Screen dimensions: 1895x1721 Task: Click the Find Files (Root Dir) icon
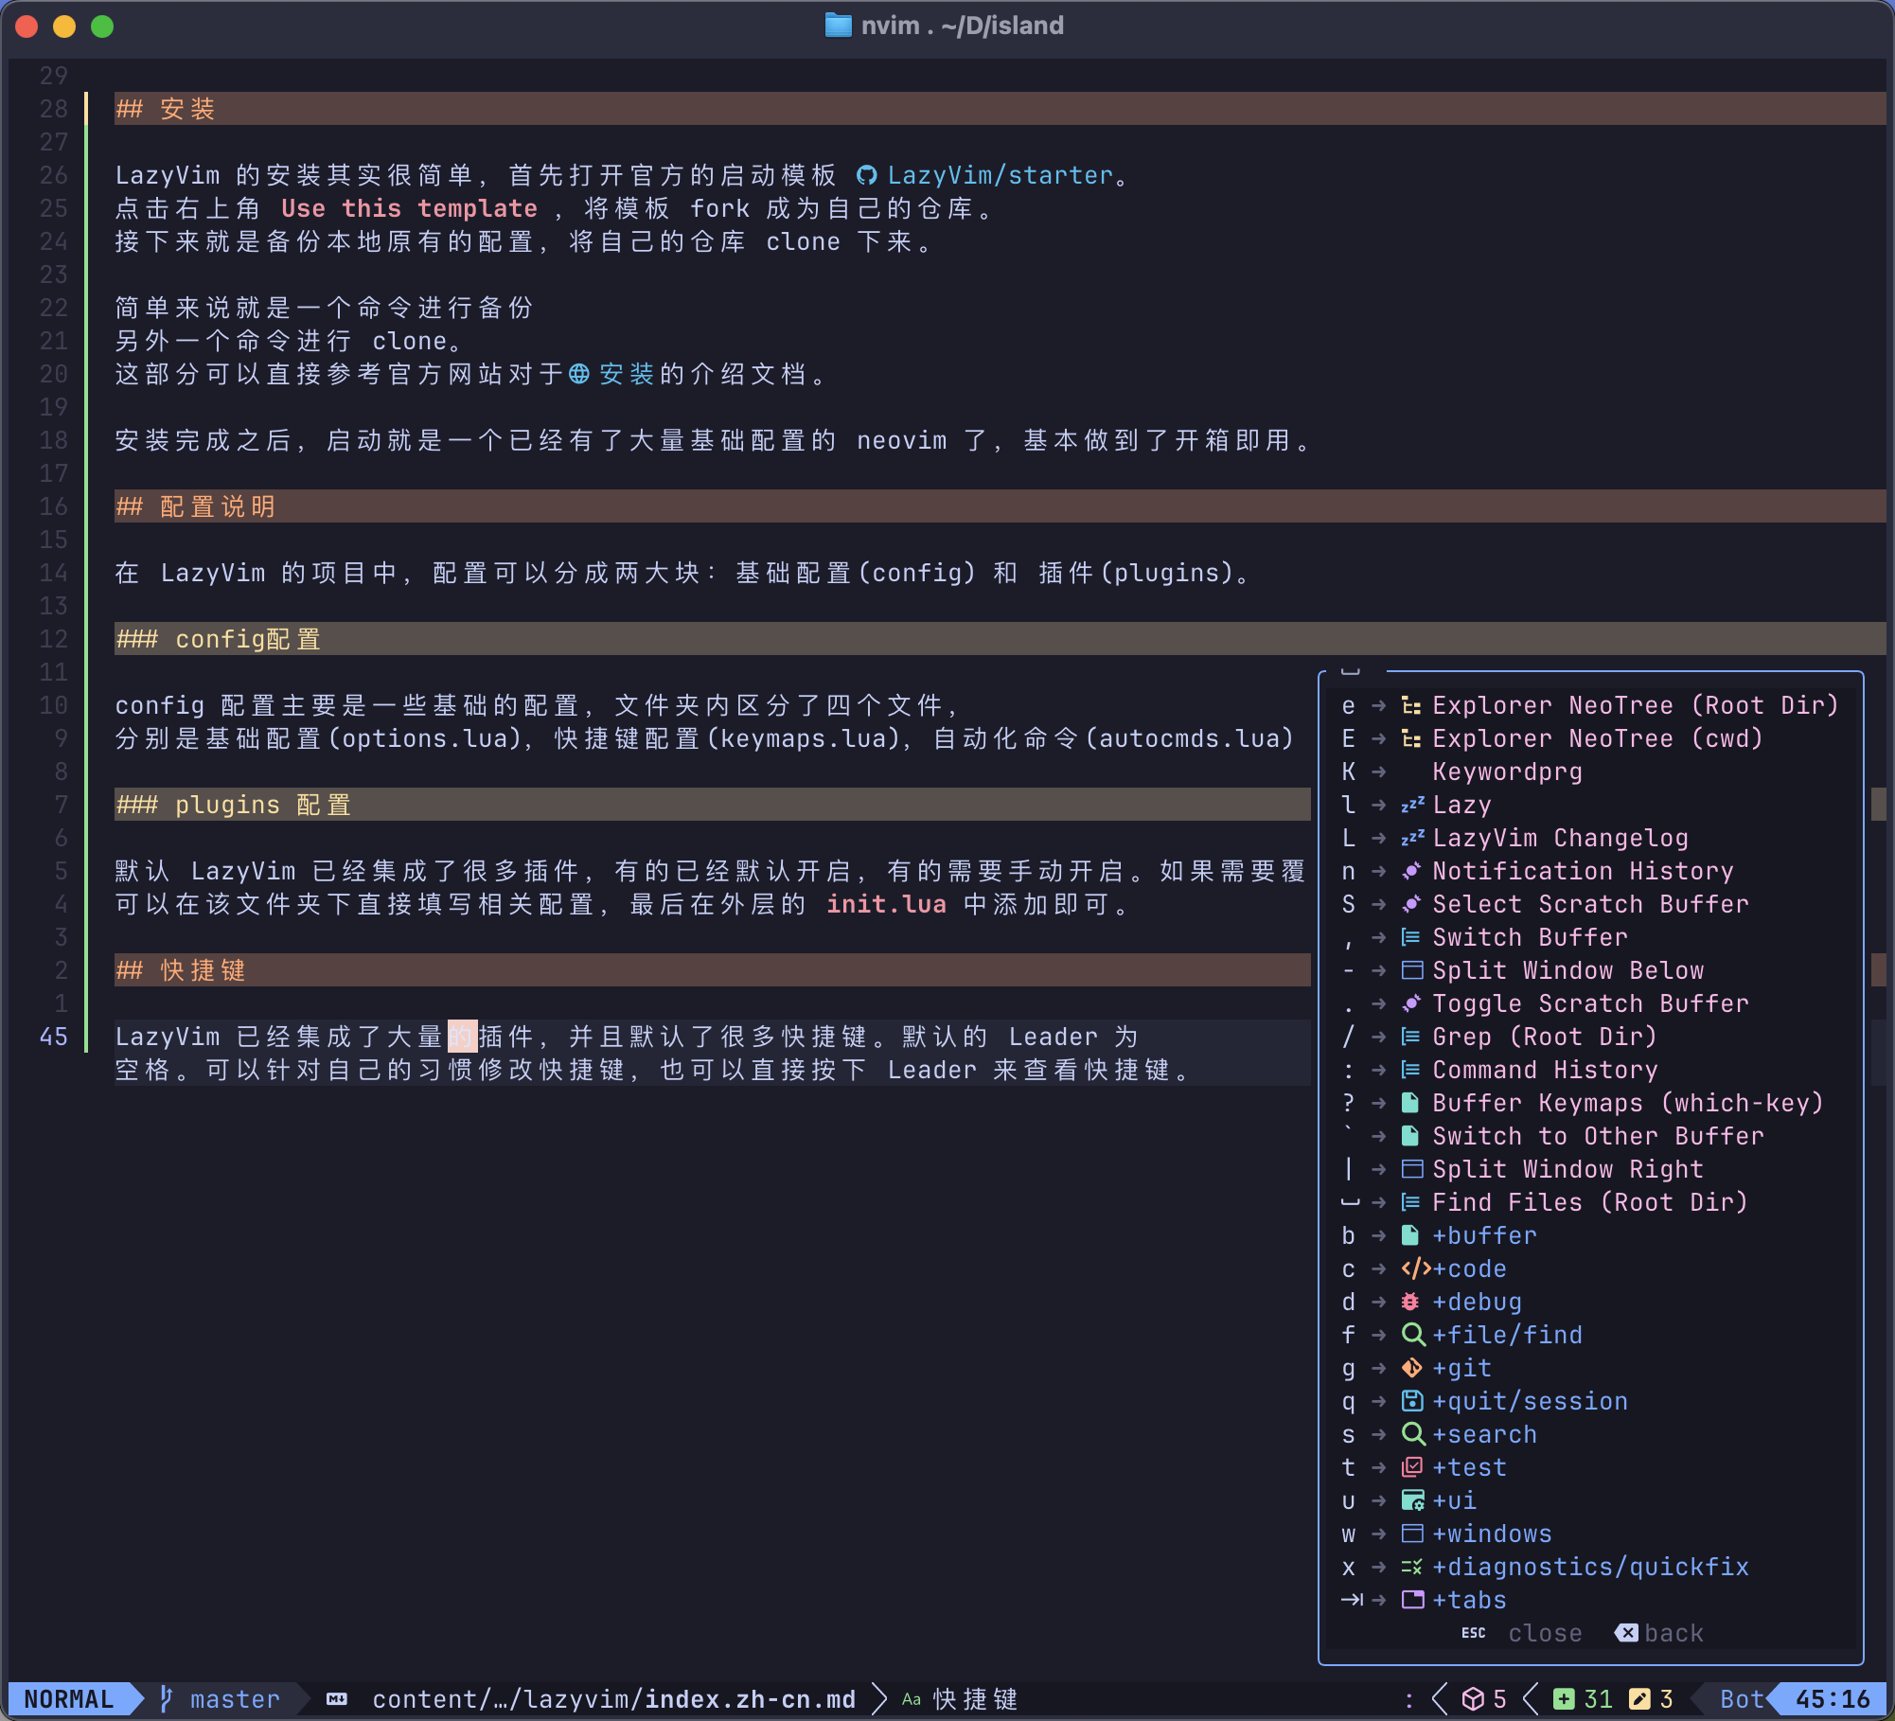click(x=1411, y=1202)
